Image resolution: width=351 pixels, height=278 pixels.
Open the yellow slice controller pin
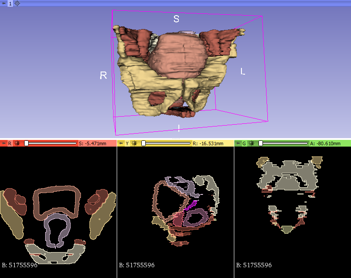pyautogui.click(x=121, y=143)
